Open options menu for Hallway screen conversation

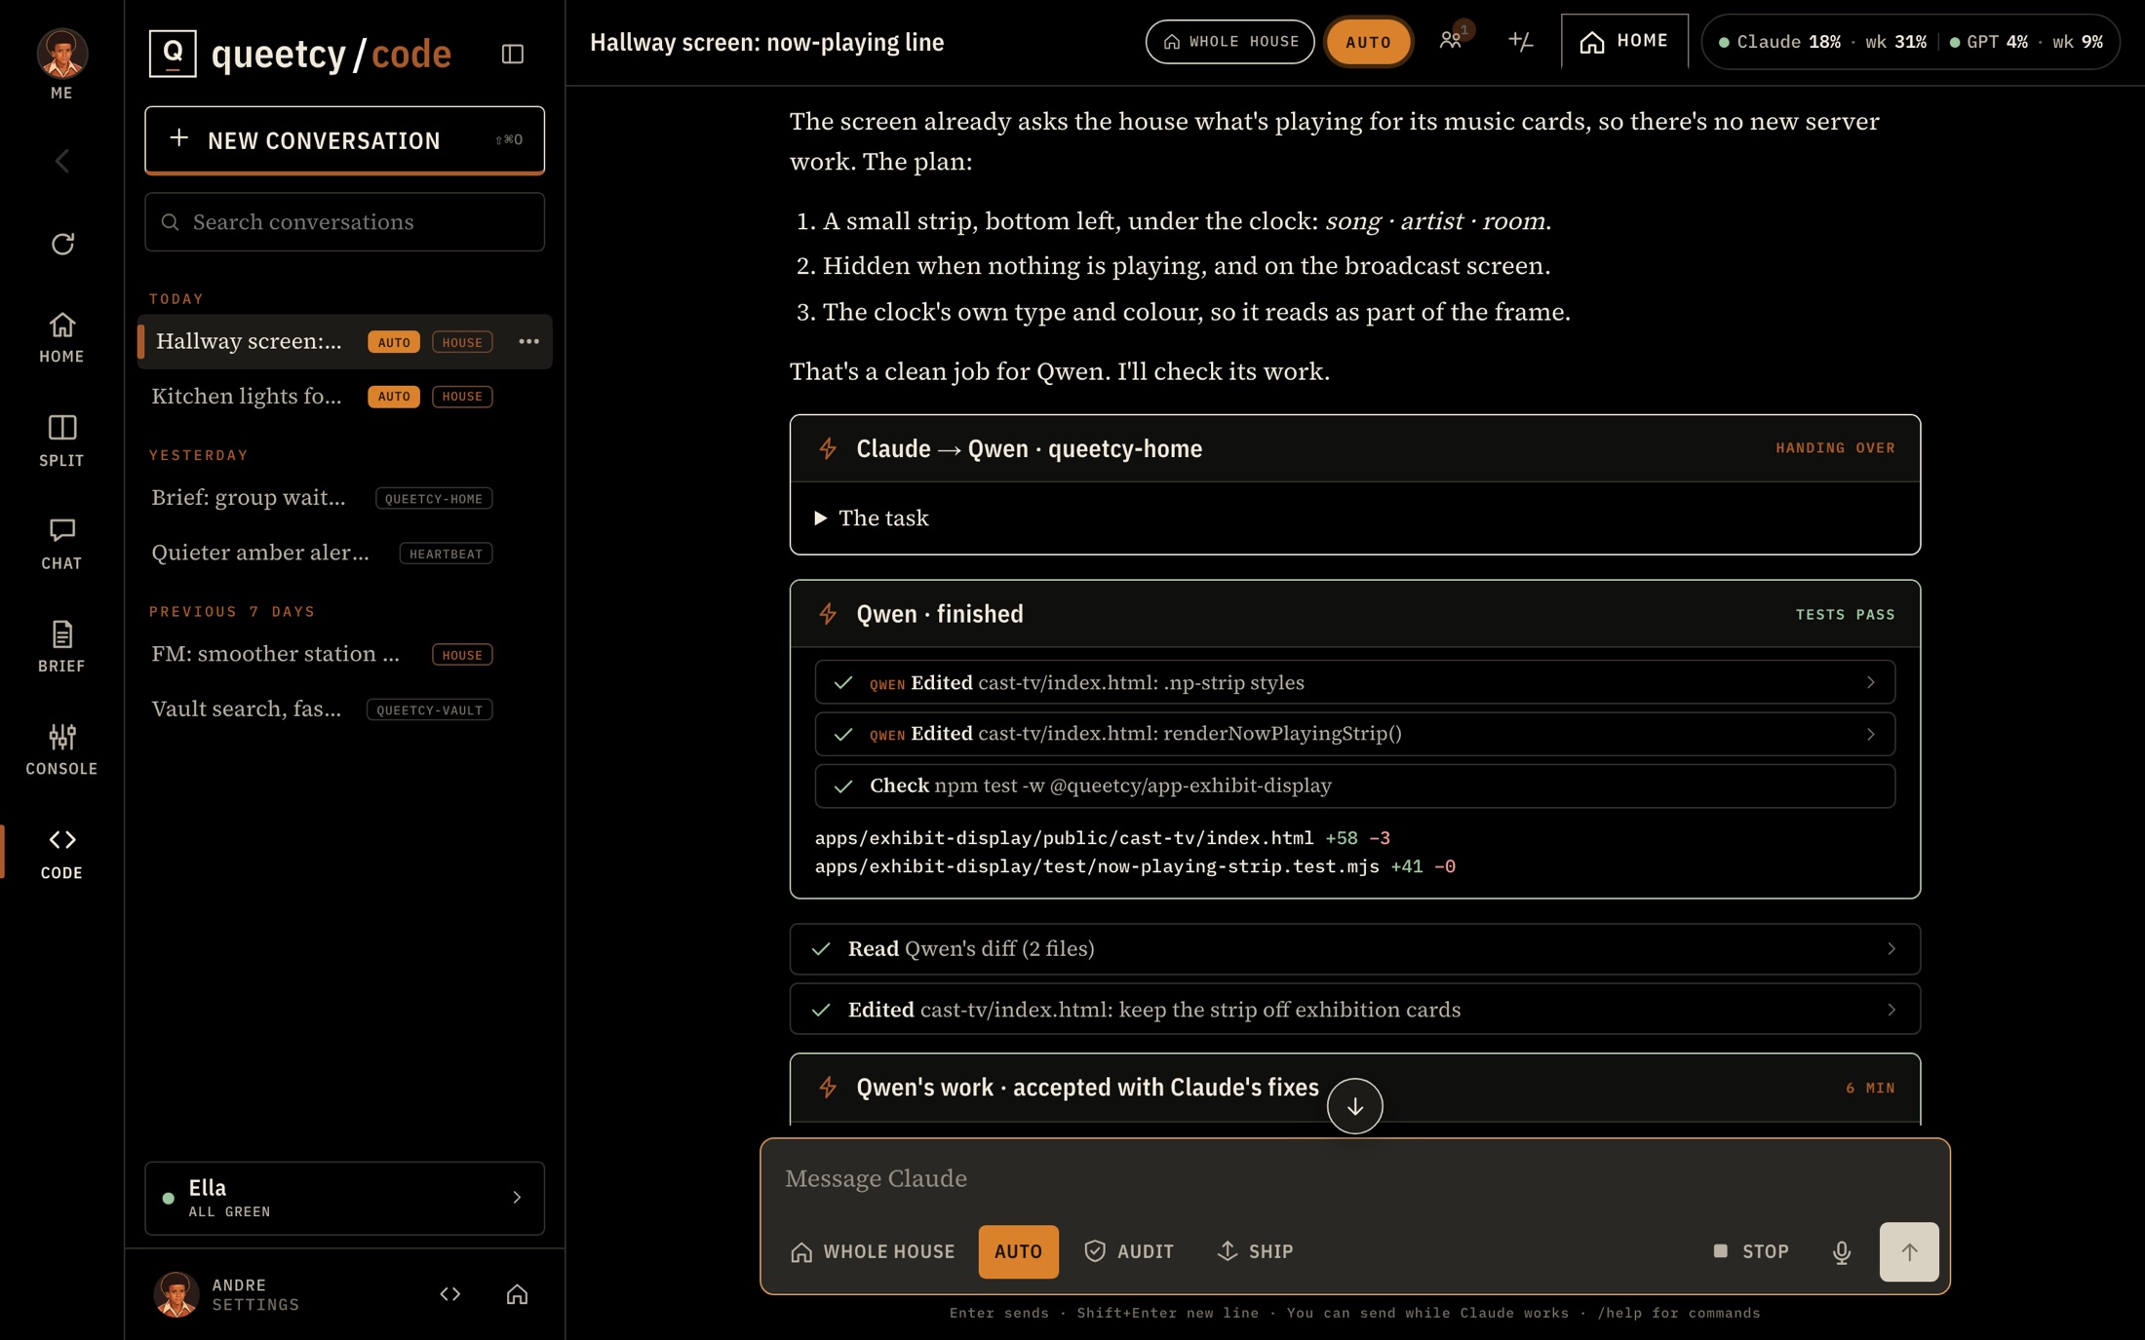point(528,341)
